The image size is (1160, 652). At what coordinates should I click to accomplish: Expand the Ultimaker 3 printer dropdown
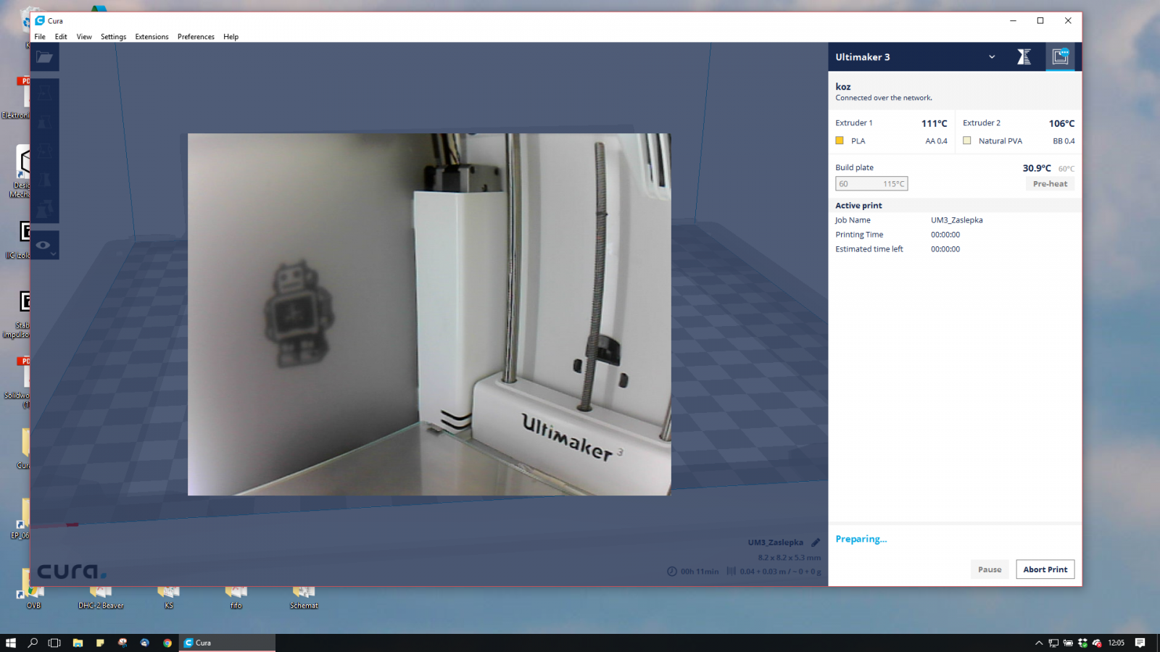pos(992,57)
